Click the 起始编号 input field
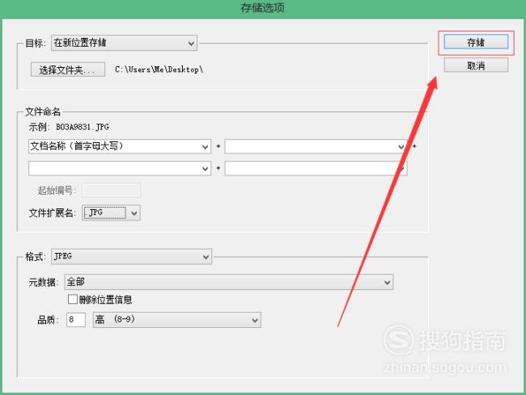The image size is (526, 395). pos(111,190)
